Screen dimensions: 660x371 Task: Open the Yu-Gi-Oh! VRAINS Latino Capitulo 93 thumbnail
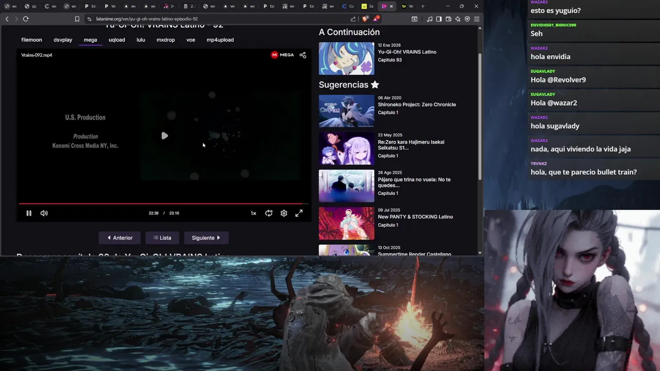(346, 59)
